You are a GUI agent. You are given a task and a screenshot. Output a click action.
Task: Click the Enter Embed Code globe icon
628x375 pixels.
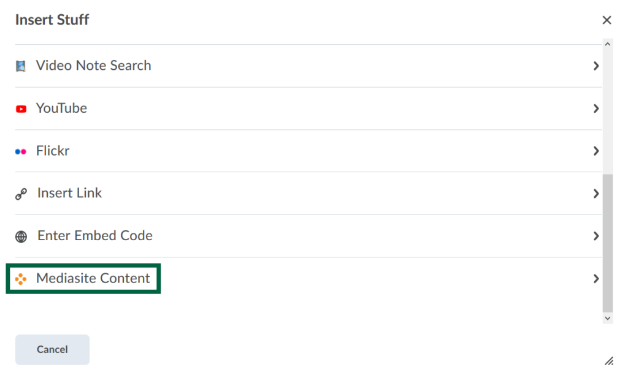point(21,235)
